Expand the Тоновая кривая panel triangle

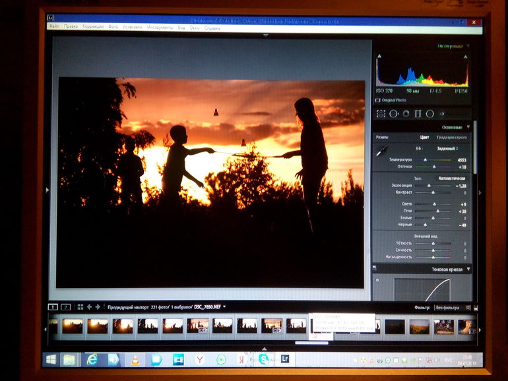click(x=468, y=269)
